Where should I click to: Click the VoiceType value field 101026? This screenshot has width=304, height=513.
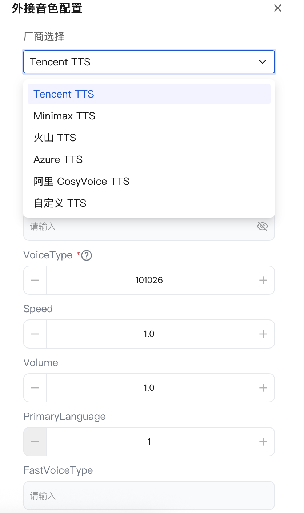(x=149, y=280)
